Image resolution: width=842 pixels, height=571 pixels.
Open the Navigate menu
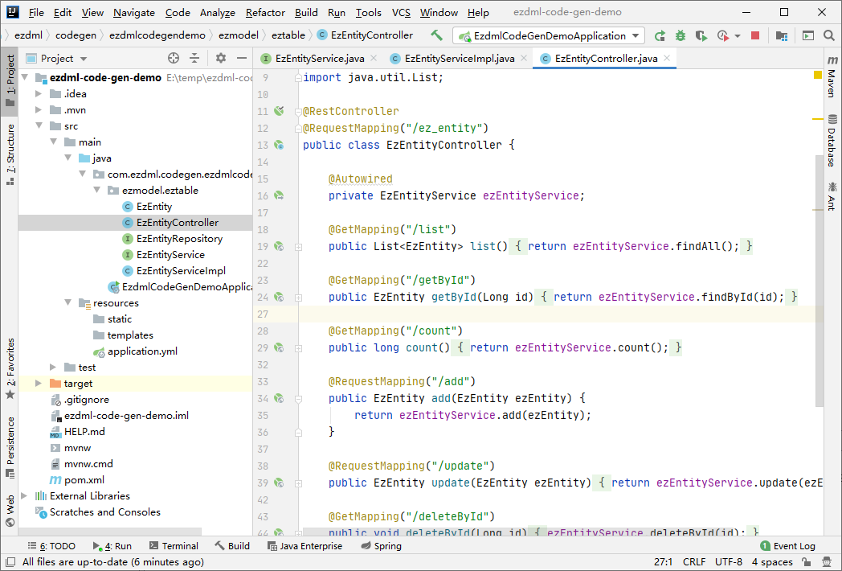click(x=133, y=12)
